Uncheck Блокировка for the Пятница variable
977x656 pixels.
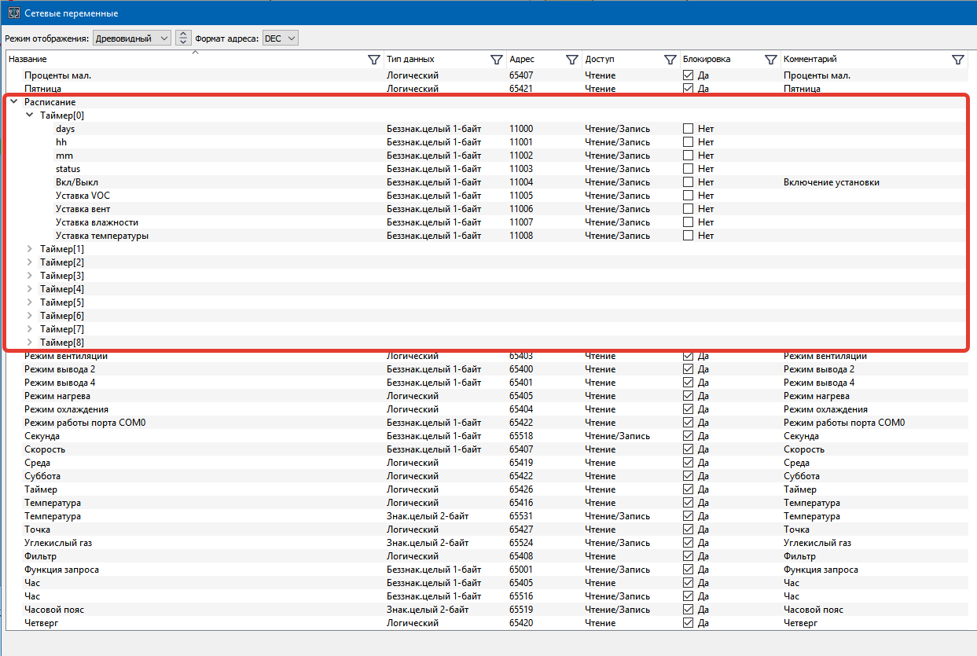(686, 88)
